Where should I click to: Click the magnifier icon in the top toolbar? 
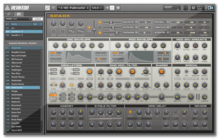point(47,8)
